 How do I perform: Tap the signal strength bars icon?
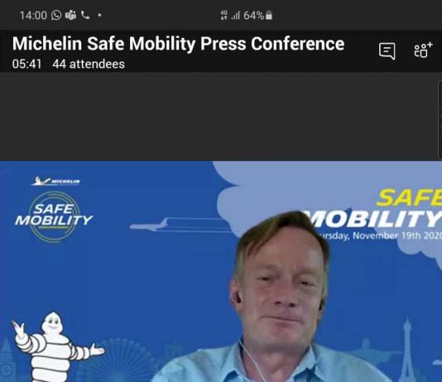235,16
